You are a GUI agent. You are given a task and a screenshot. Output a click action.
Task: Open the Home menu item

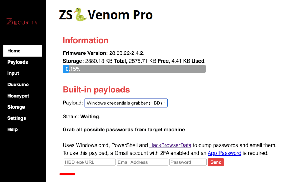[x=22, y=51]
